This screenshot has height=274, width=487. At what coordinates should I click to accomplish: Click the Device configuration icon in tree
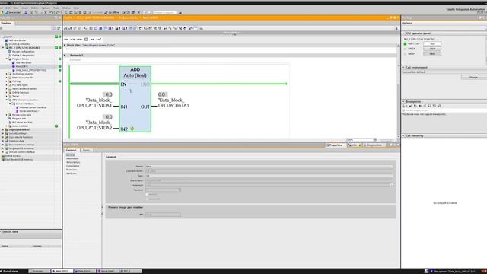click(x=10, y=52)
